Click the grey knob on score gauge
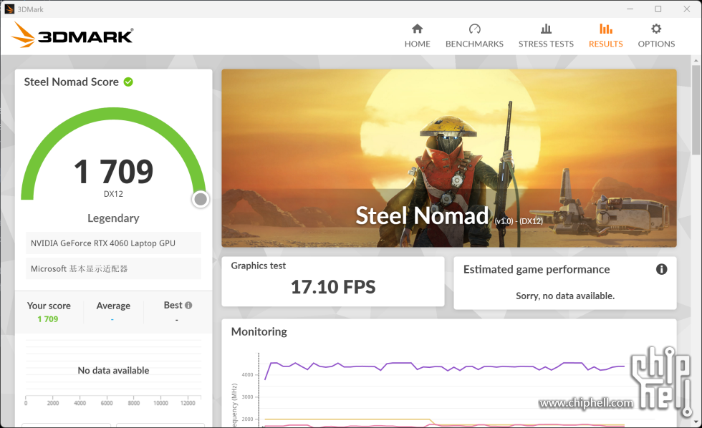The image size is (702, 428). coord(201,199)
